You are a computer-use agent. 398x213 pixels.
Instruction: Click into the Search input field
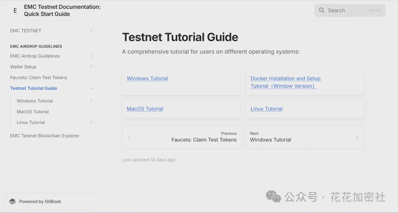click(x=346, y=10)
